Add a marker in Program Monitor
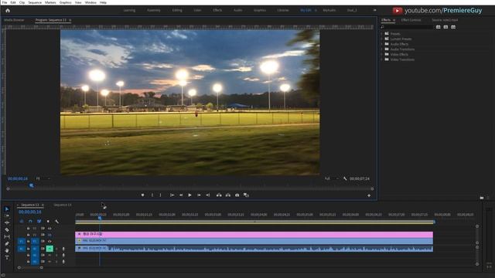This screenshot has height=278, width=495. coord(142,195)
